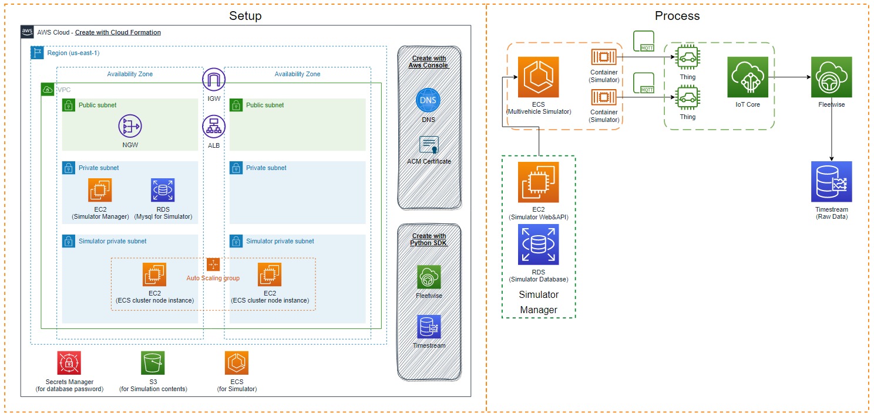
Task: Click the EC2 Simulator Web&API icon
Action: (x=539, y=182)
